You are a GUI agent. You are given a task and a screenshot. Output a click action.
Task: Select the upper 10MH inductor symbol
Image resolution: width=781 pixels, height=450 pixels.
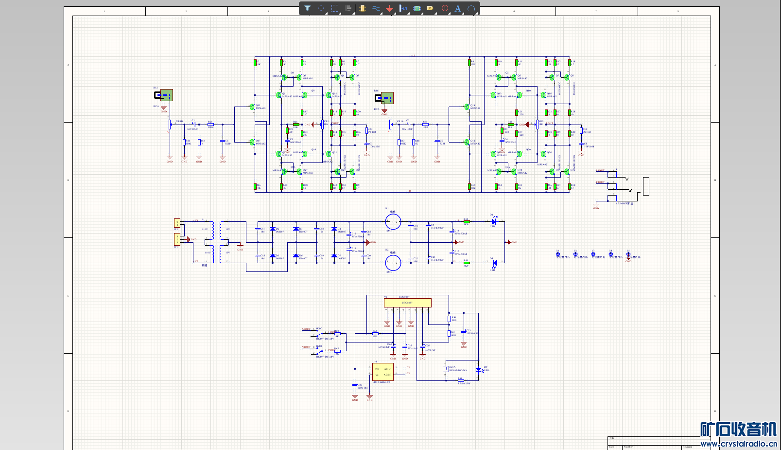pyautogui.click(x=393, y=222)
